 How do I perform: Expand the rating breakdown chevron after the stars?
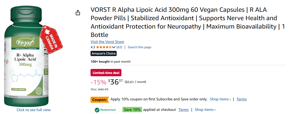[x=114, y=47]
